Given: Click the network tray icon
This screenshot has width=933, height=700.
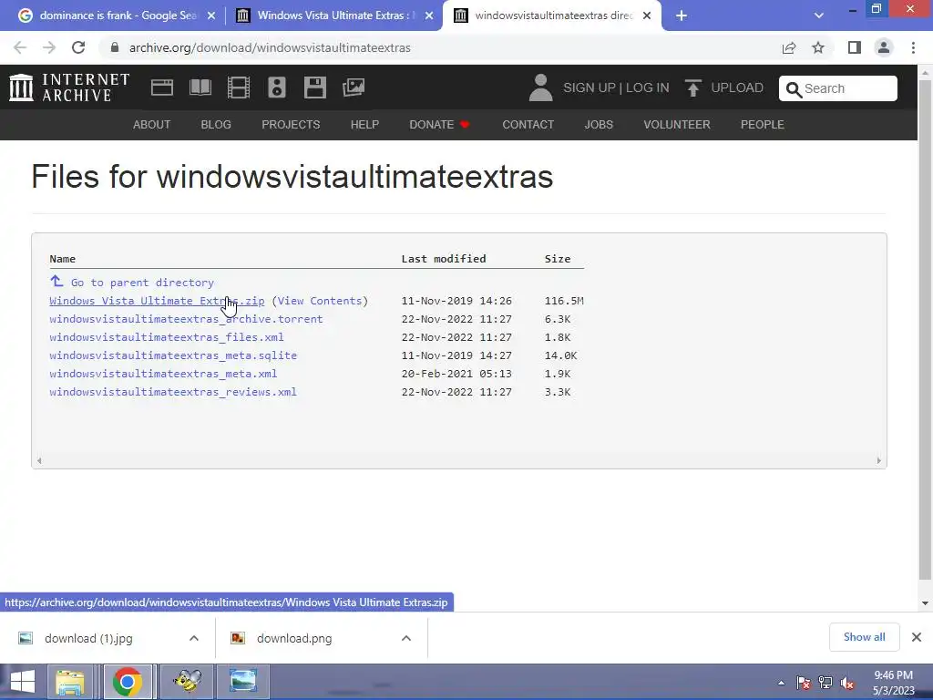Looking at the screenshot, I should (825, 683).
